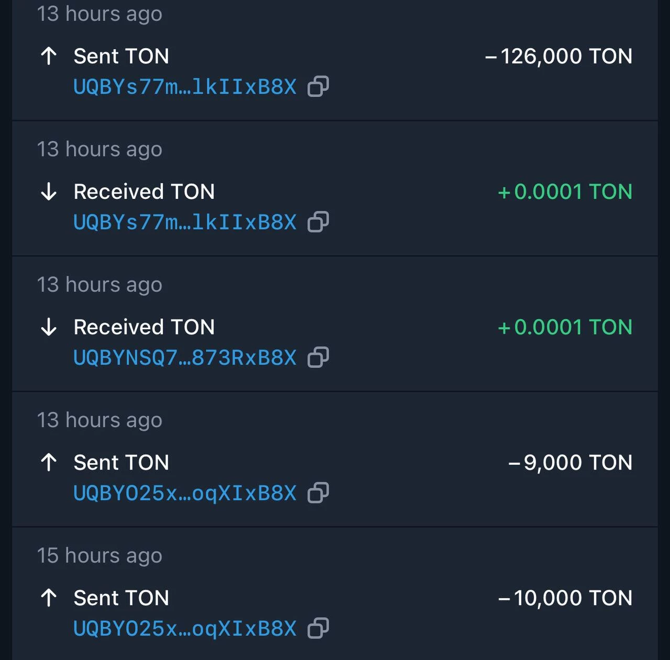670x660 pixels.
Task: Click the downward arrow on the first Received TON entry
Action: [48, 192]
